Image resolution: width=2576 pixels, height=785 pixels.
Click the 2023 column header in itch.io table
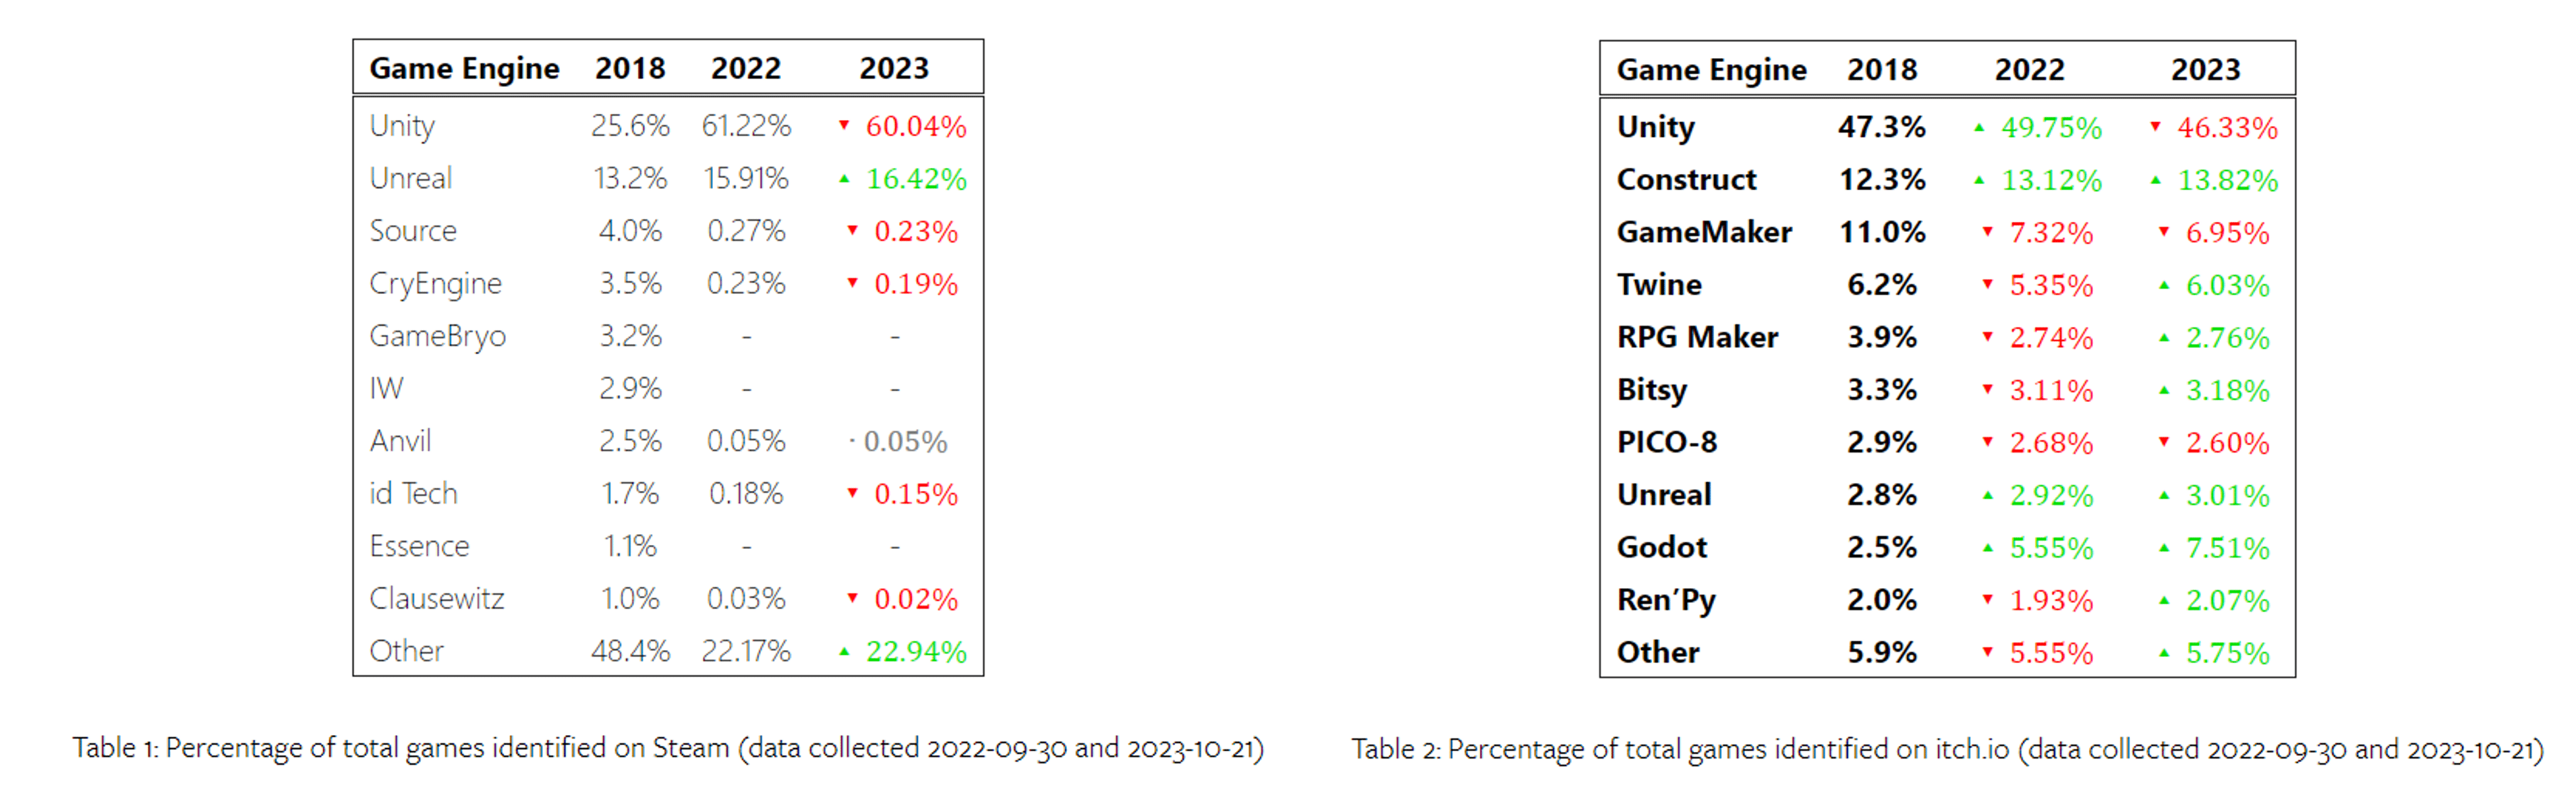pyautogui.click(x=2205, y=69)
